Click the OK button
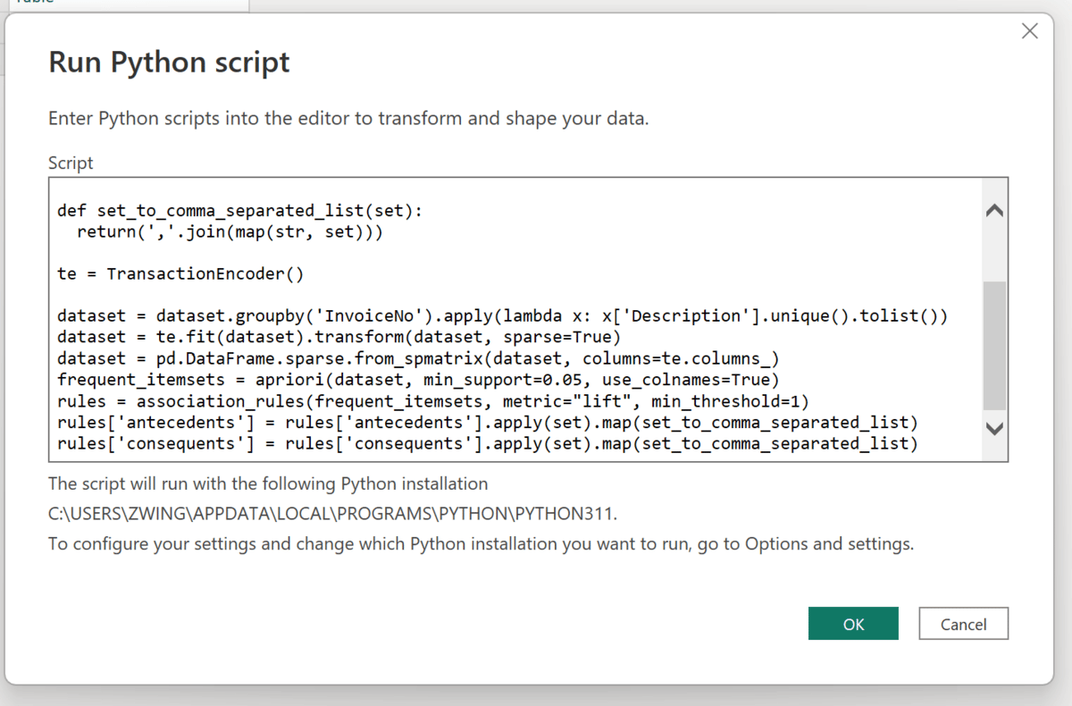 pos(853,624)
